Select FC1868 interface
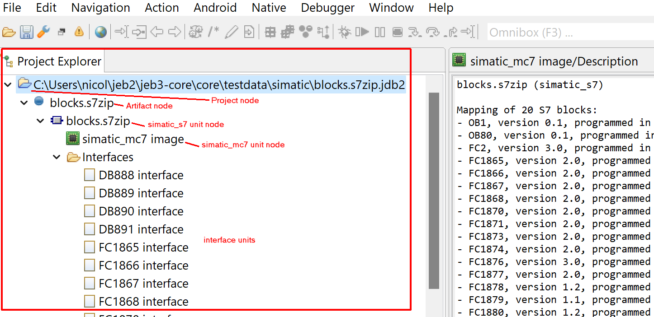 136,302
